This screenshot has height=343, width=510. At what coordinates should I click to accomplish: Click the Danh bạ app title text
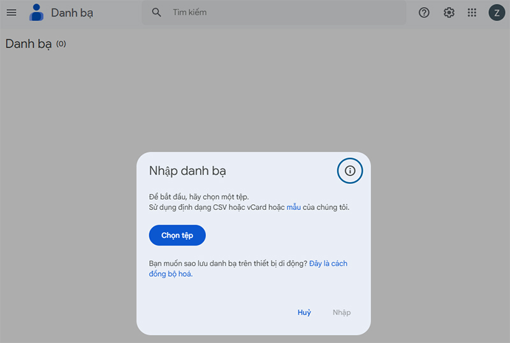[72, 13]
